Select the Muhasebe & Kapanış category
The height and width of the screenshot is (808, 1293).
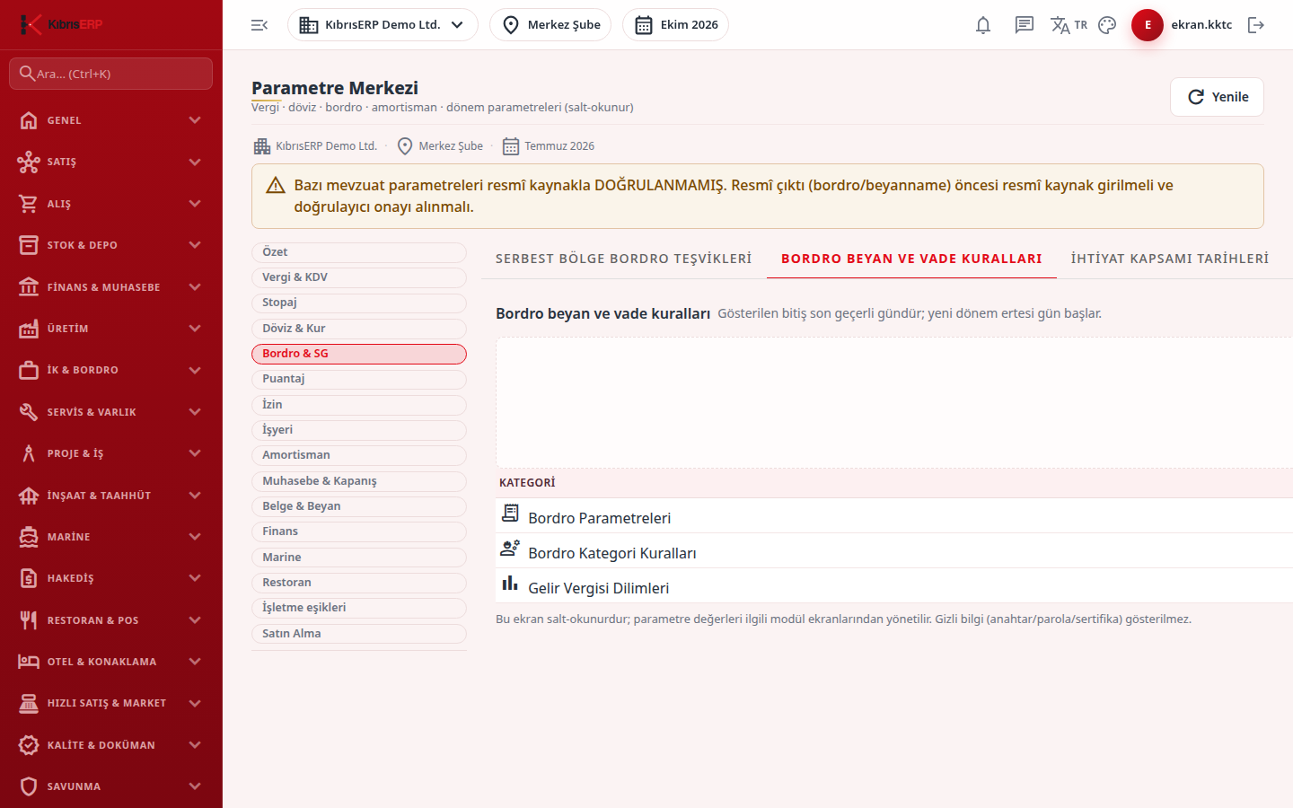pyautogui.click(x=359, y=481)
